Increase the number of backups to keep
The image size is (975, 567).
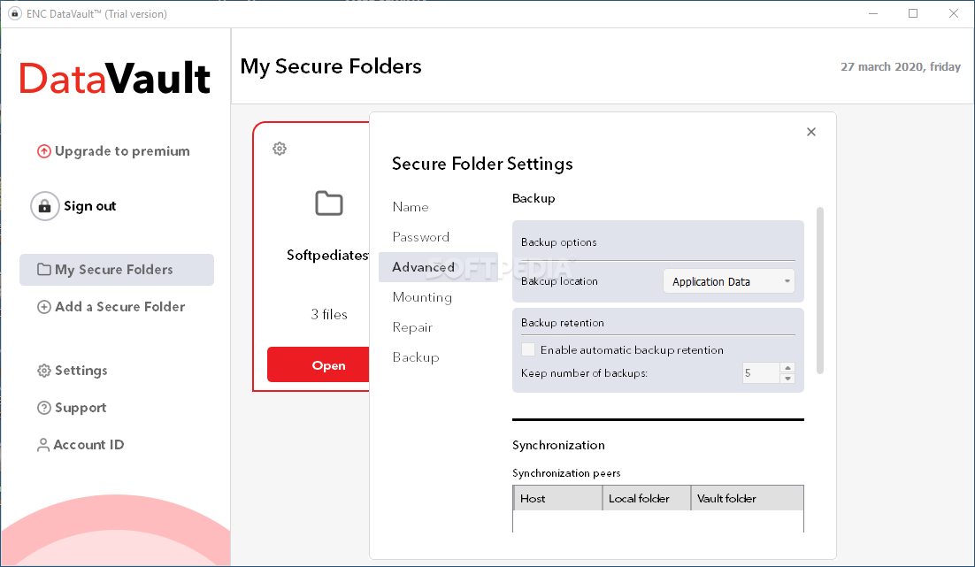pyautogui.click(x=787, y=367)
